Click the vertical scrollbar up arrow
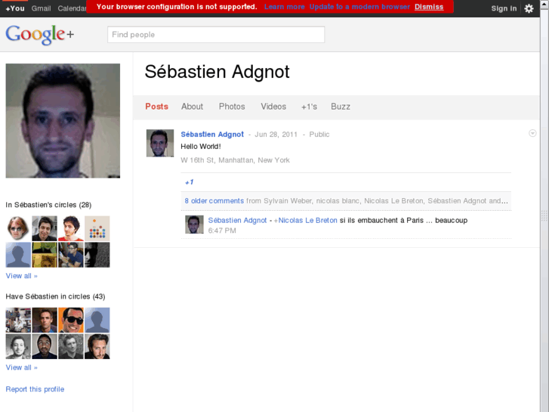The height and width of the screenshot is (412, 549). tap(544, 3)
